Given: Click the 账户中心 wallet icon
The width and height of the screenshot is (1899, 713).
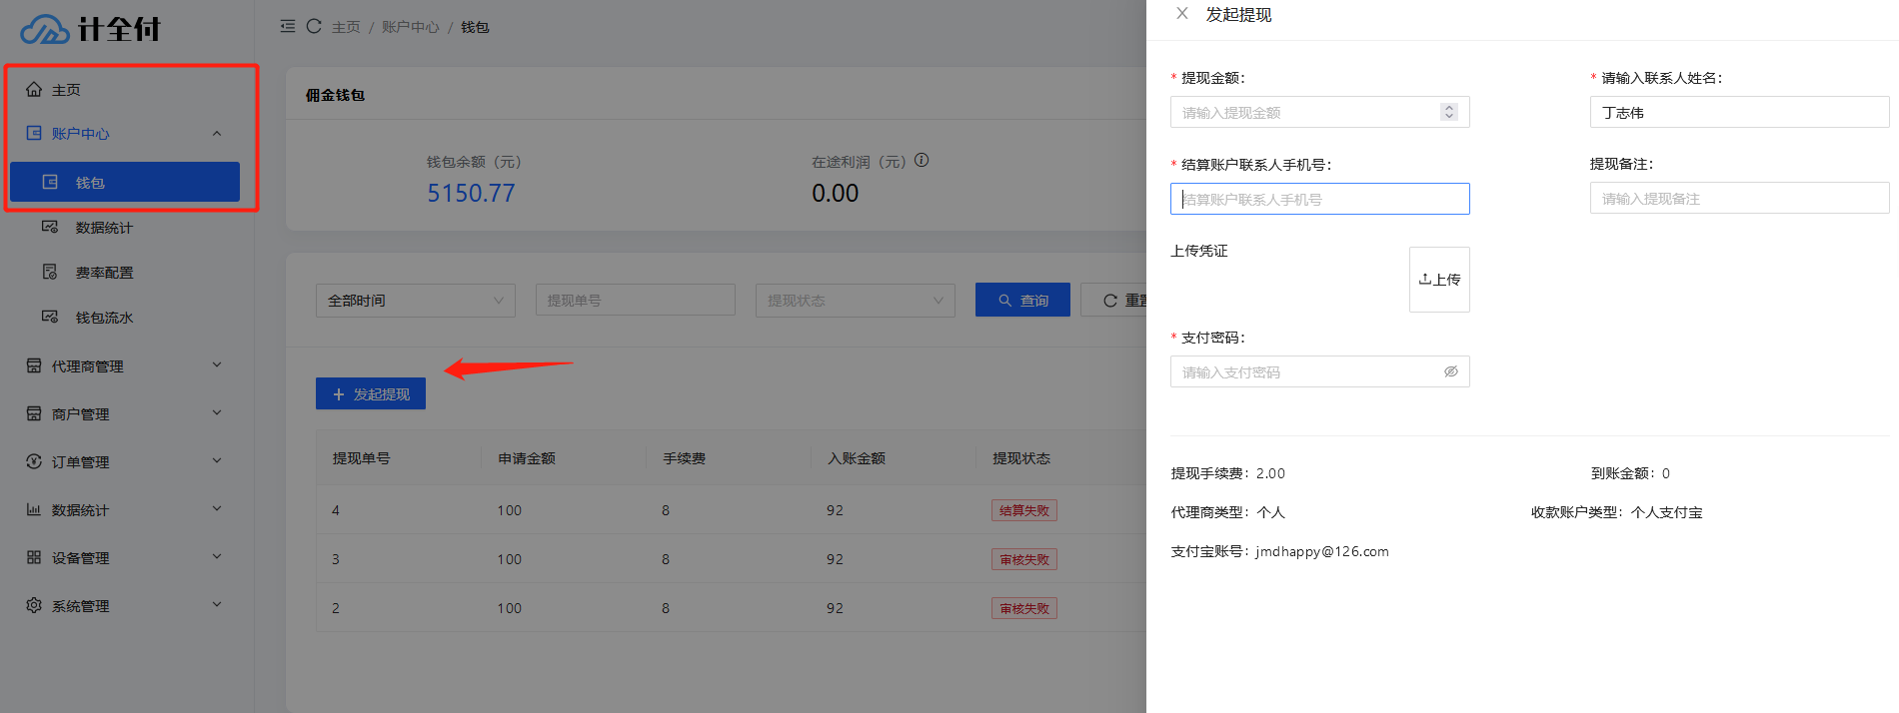Looking at the screenshot, I should (x=34, y=133).
